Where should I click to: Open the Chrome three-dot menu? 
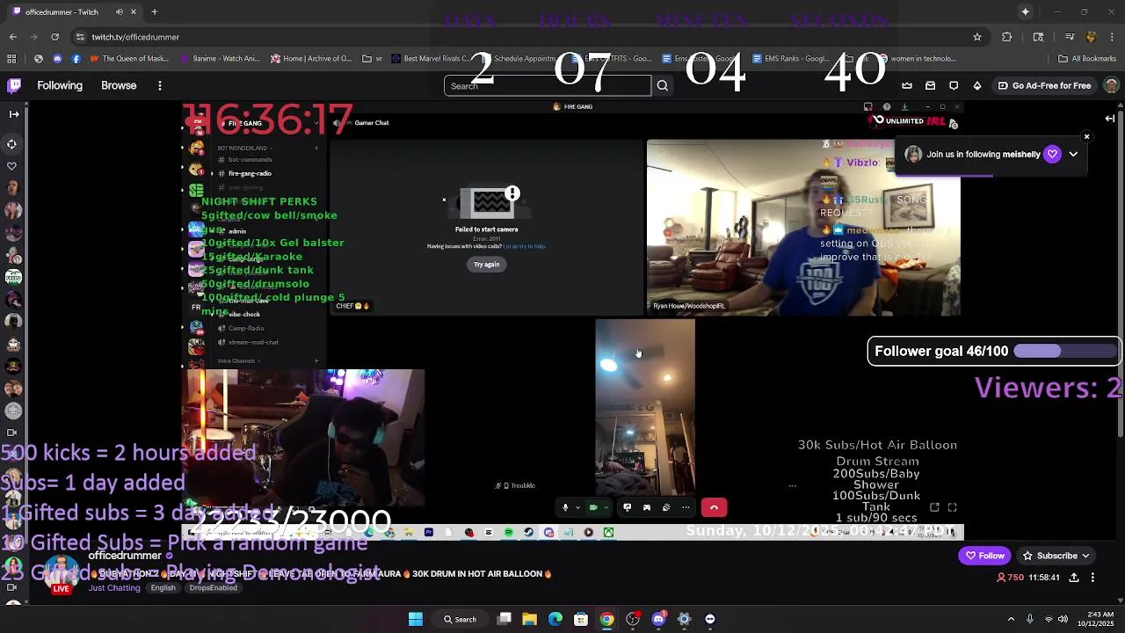[x=1112, y=37]
